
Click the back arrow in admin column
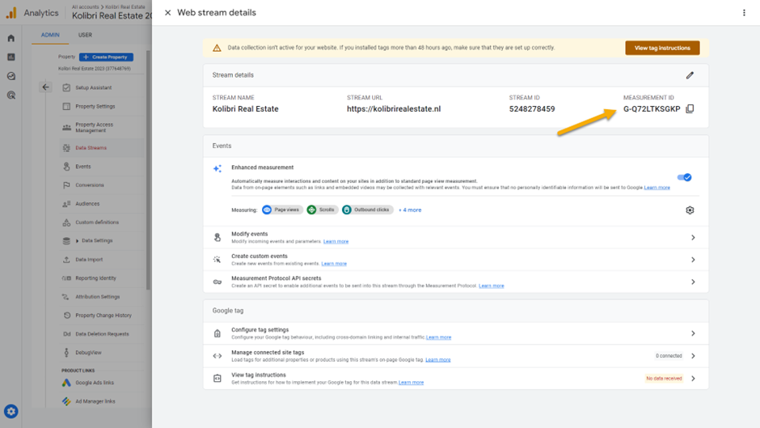click(x=45, y=87)
